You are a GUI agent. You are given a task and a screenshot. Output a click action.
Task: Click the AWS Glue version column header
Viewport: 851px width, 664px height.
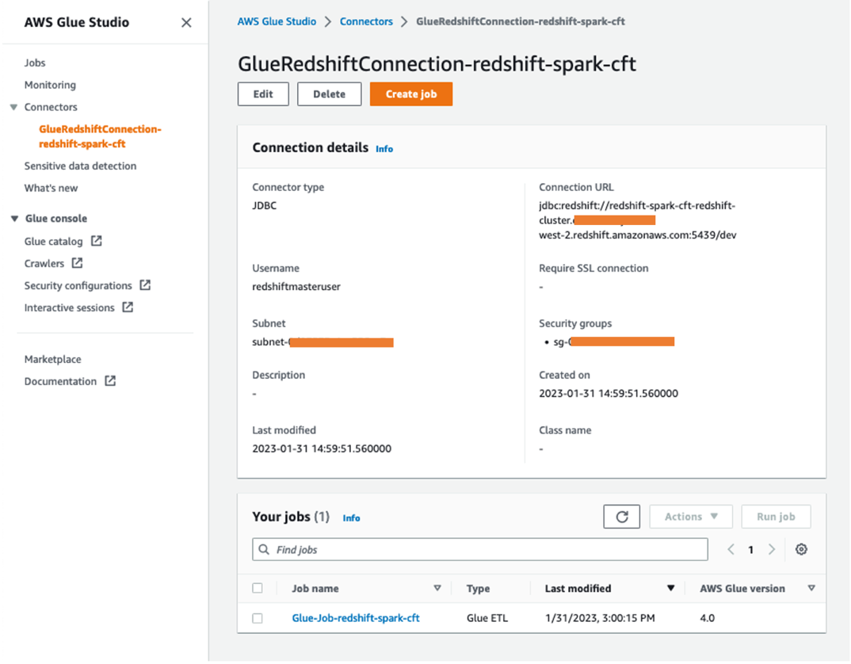point(742,589)
